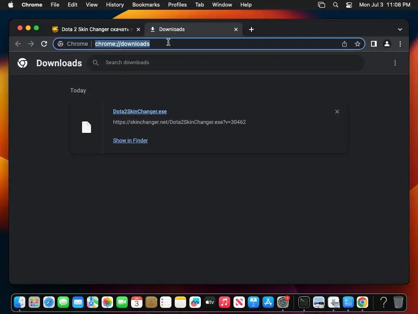Open the profile avatar menu
Image resolution: width=418 pixels, height=314 pixels.
(x=387, y=44)
